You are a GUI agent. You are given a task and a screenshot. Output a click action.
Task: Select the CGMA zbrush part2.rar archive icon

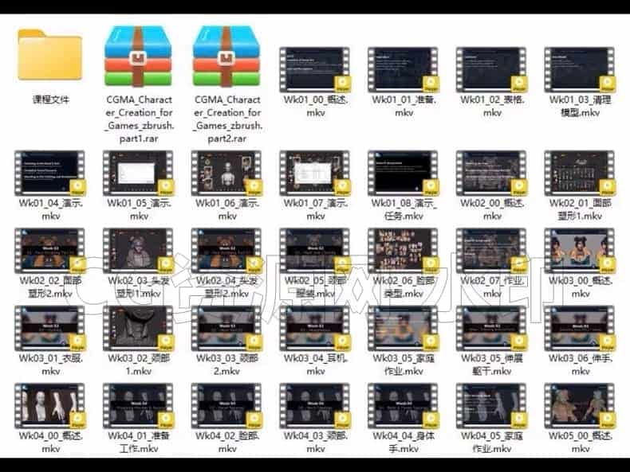[x=227, y=57]
